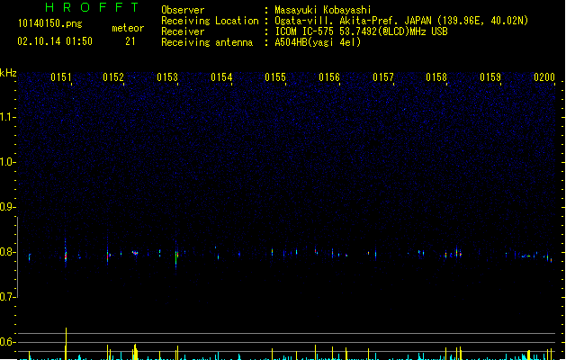Select the file name 10140150.png
566x360 pixels.
point(49,23)
